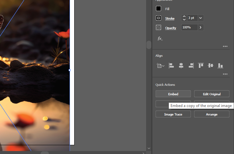Edit the 3 pt stroke weight field
The height and width of the screenshot is (154, 234).
(x=192, y=18)
